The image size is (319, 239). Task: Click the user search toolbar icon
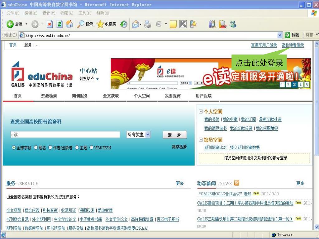tap(222, 24)
